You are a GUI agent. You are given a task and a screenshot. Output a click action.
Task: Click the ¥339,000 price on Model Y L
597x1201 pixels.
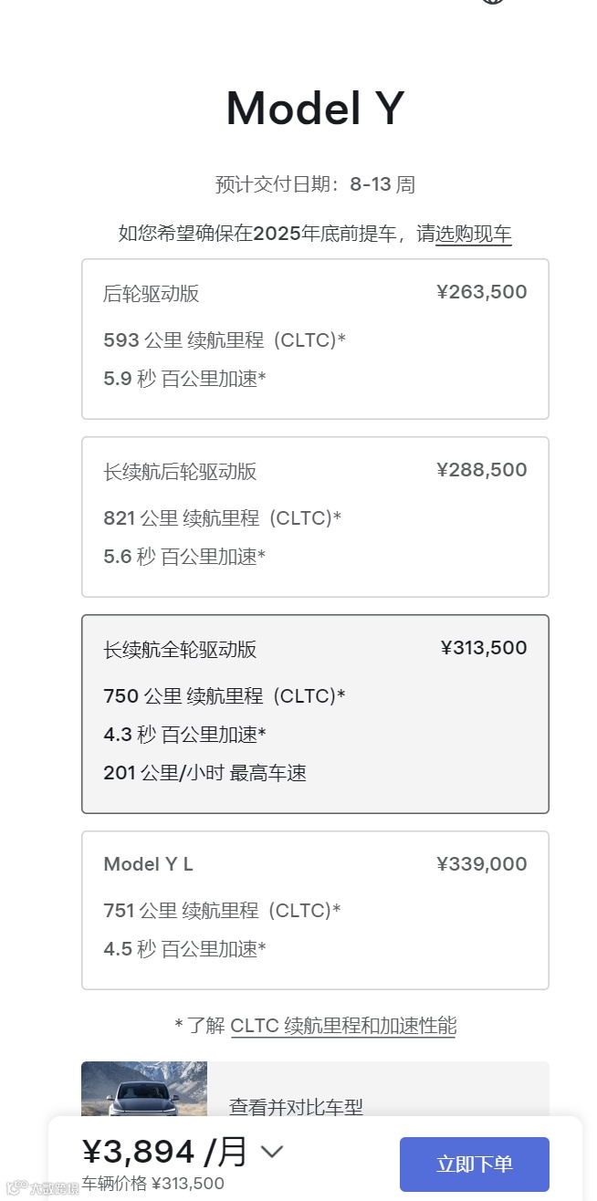tap(482, 864)
